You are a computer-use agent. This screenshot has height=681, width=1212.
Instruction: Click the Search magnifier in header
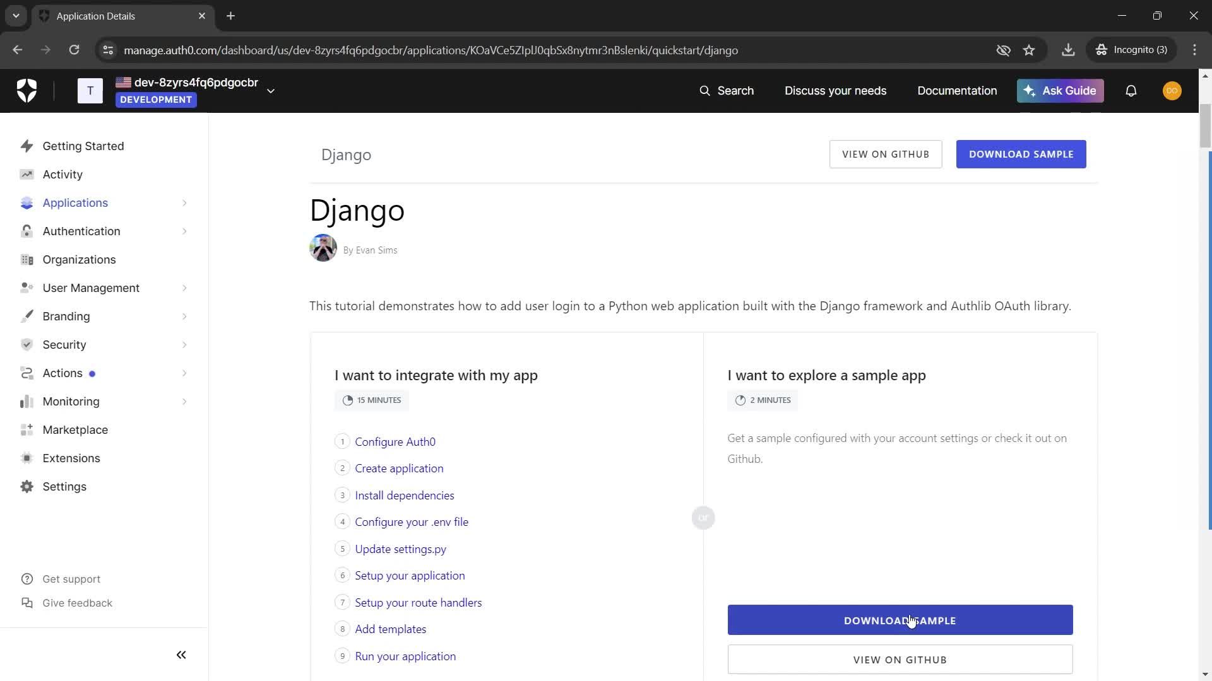pos(704,91)
